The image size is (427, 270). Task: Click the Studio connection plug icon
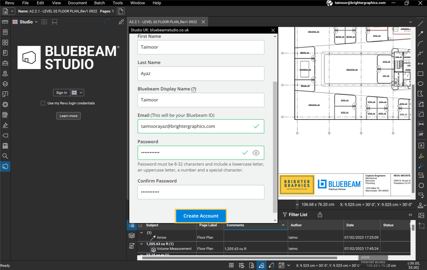121,22
